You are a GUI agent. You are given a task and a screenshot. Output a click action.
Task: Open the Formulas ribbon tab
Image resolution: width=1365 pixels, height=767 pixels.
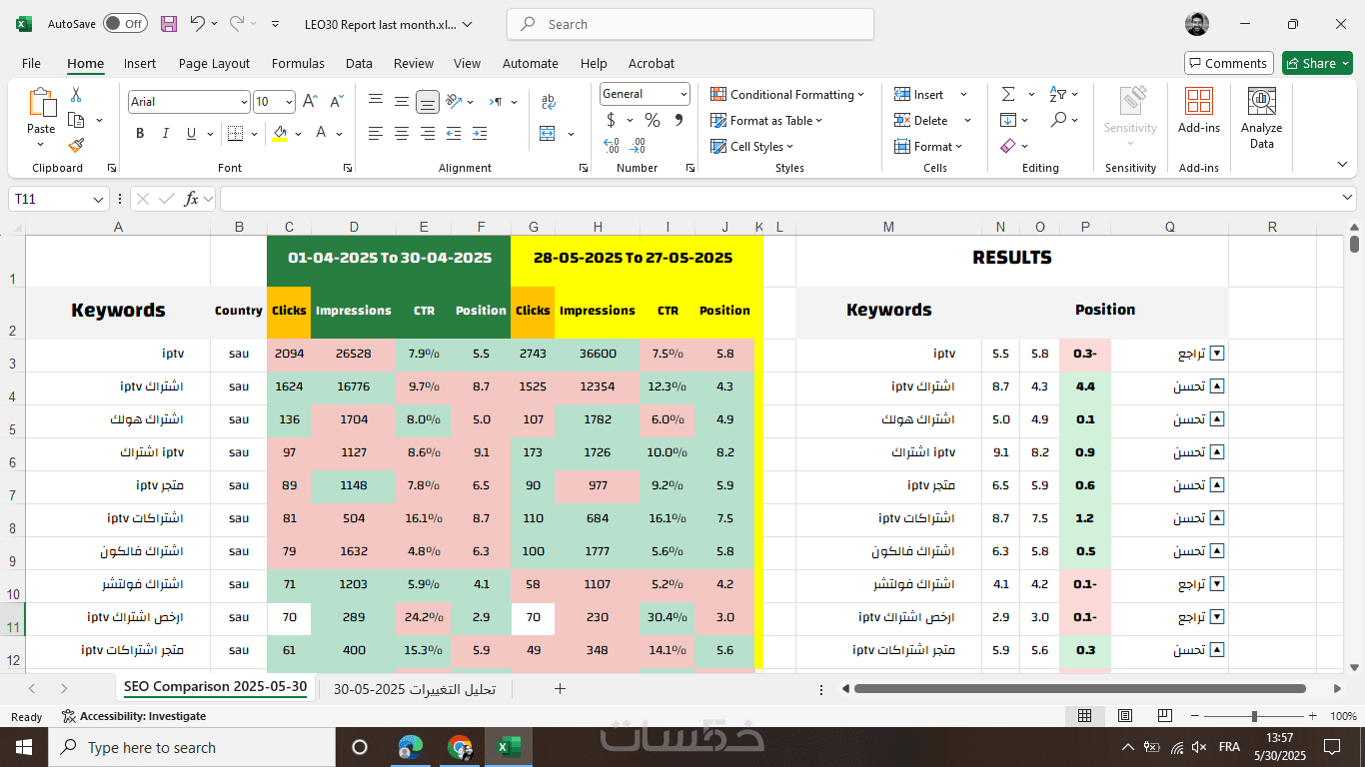[298, 63]
